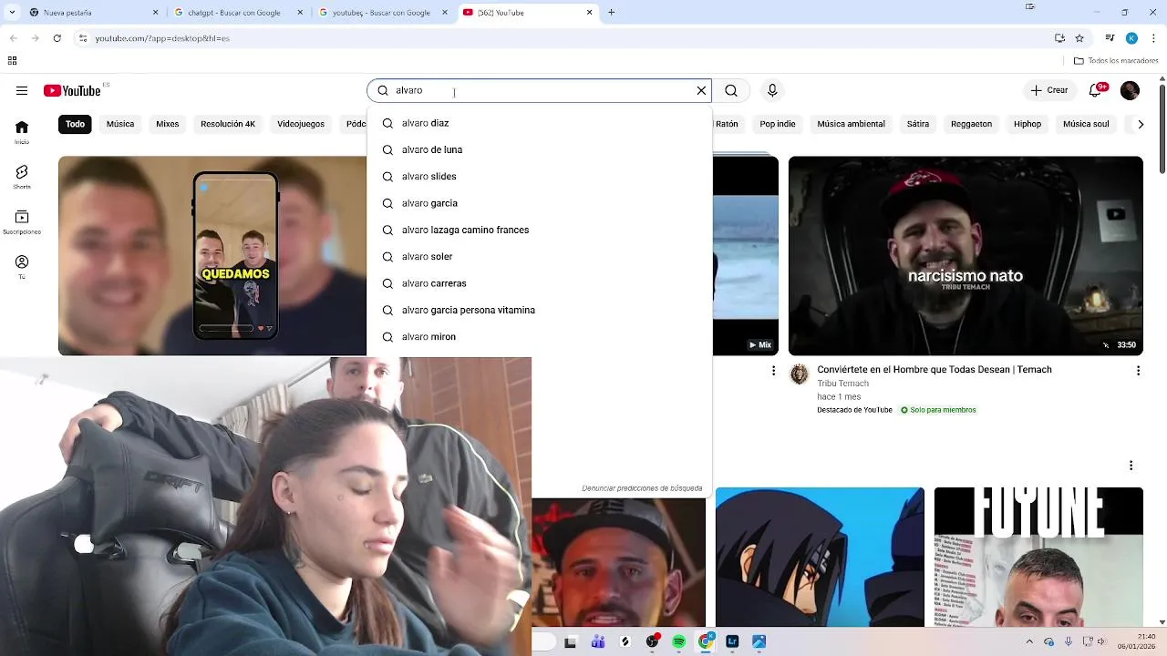Reload the page
1167x656 pixels.
57,38
